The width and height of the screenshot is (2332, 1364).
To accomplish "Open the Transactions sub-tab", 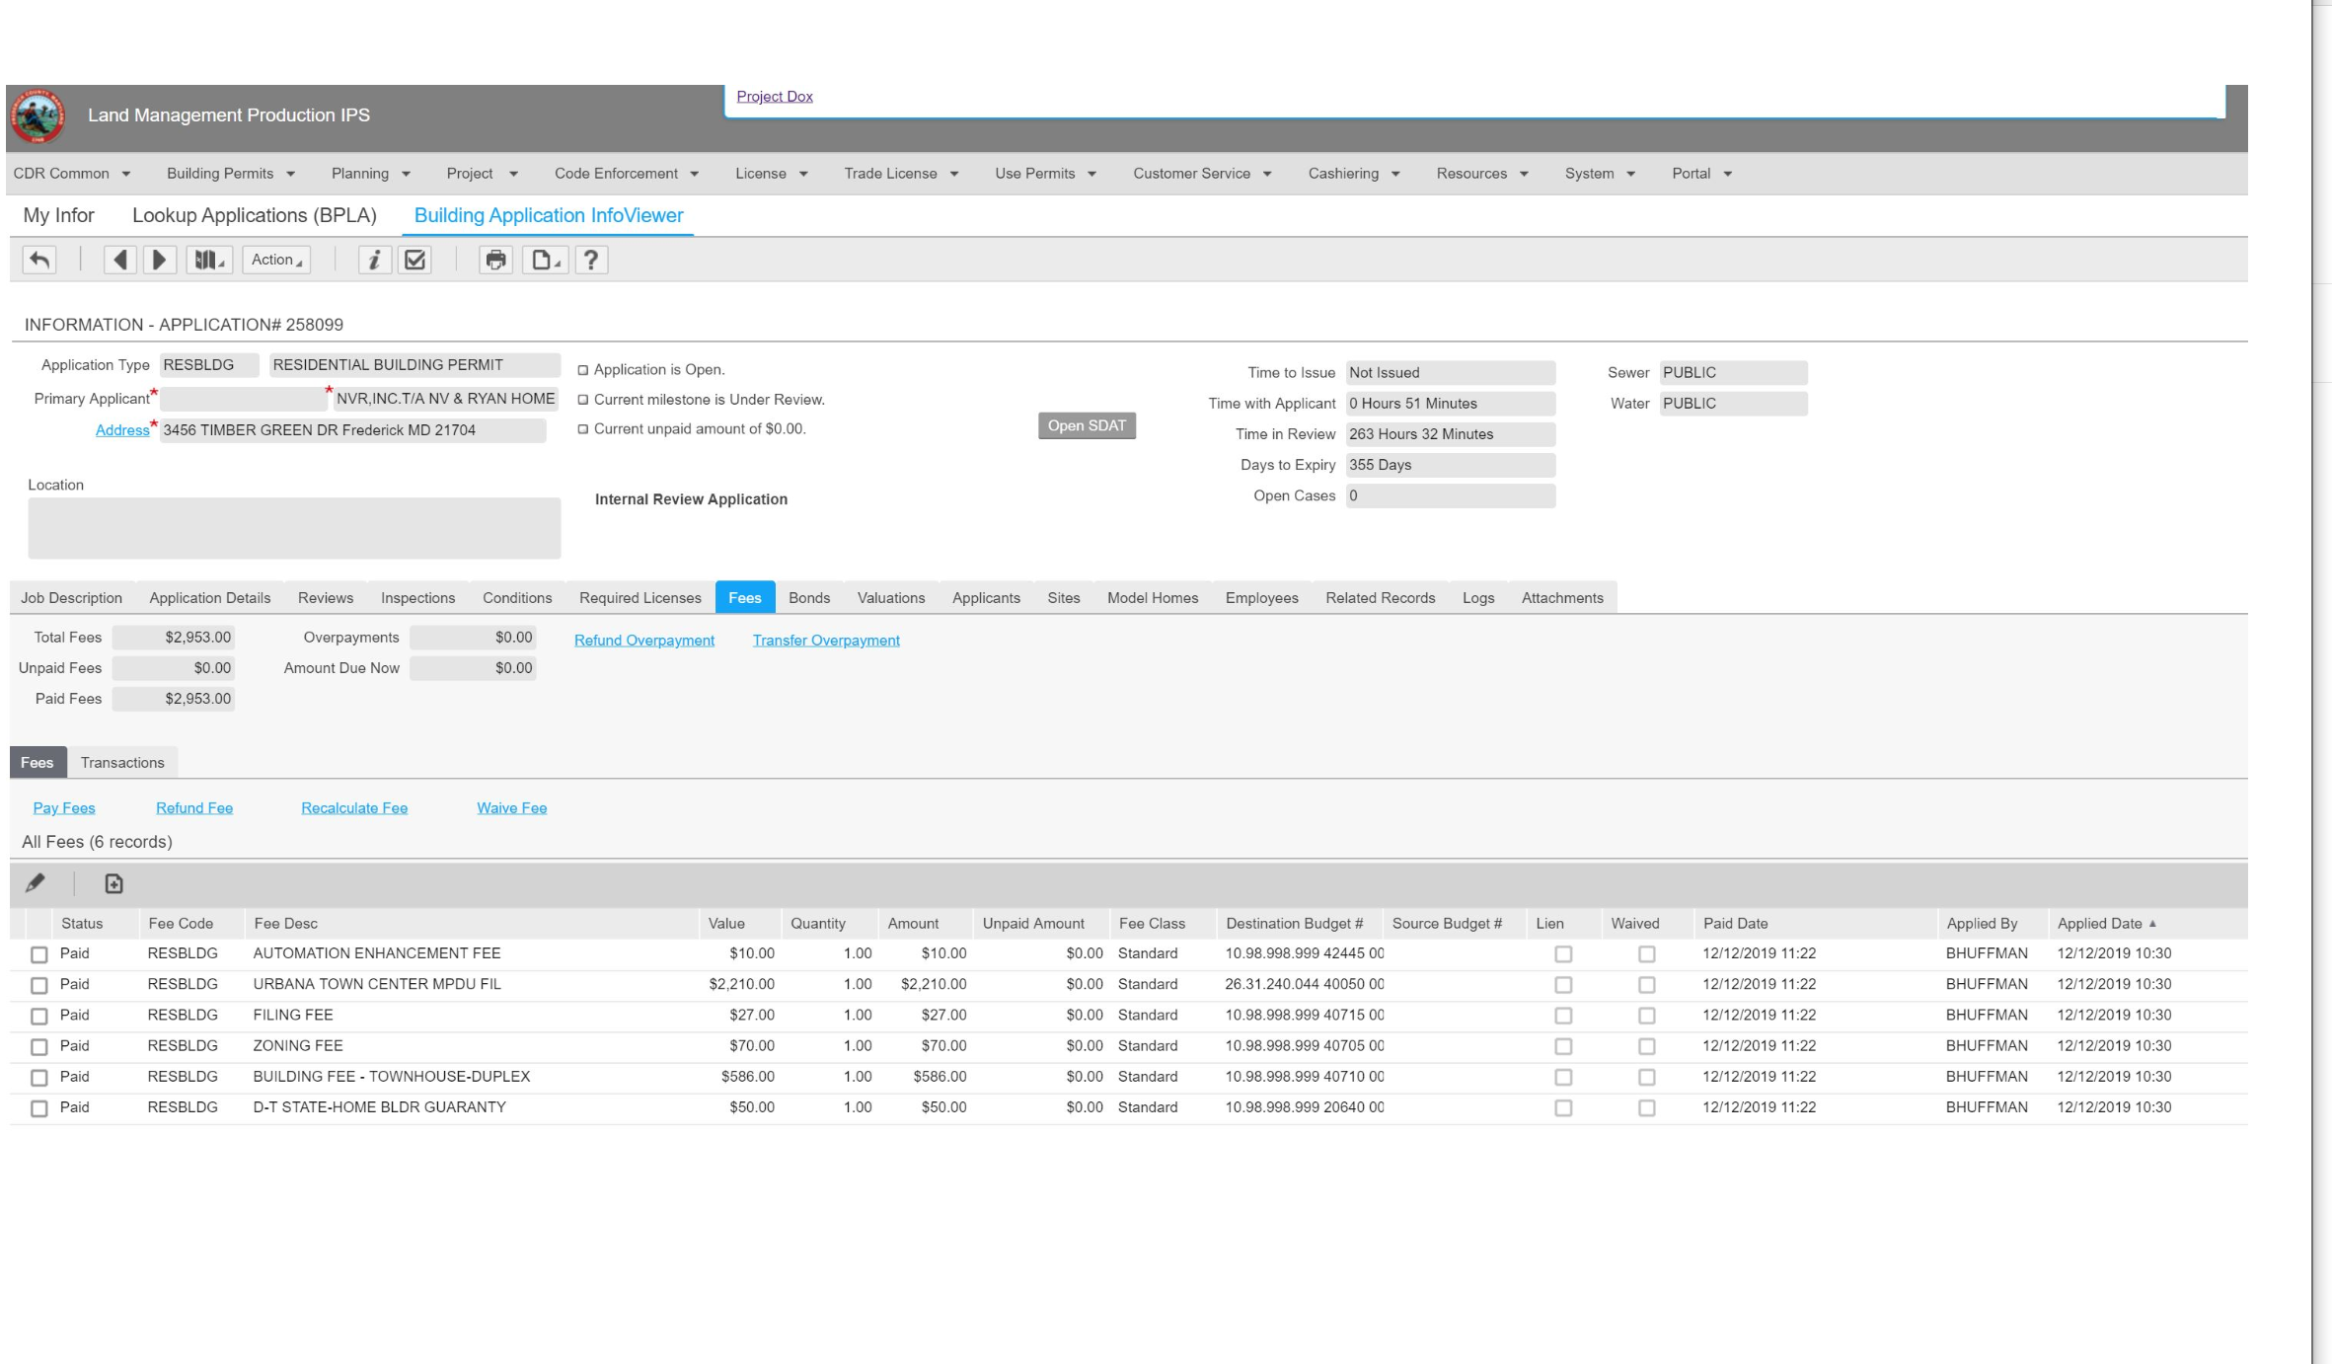I will [x=122, y=763].
